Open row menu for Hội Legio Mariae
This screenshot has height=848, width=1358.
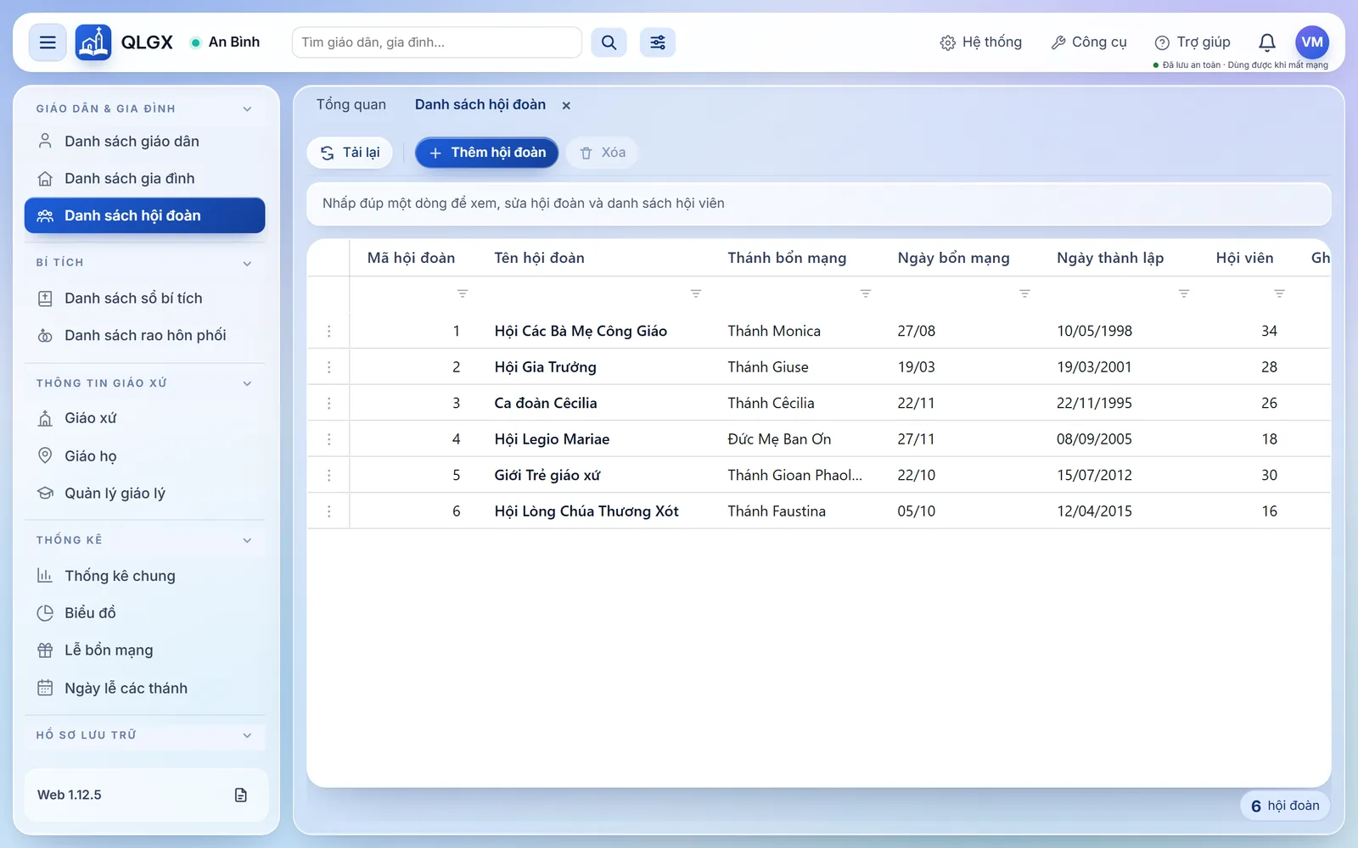click(329, 439)
